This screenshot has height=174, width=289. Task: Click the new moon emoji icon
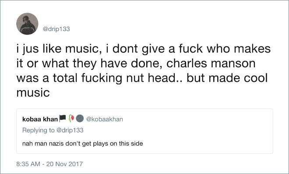[80, 118]
